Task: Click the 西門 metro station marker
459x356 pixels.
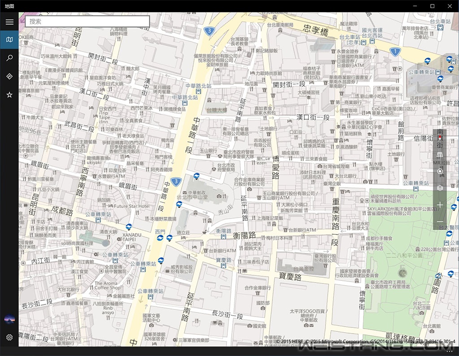Action: [160, 238]
